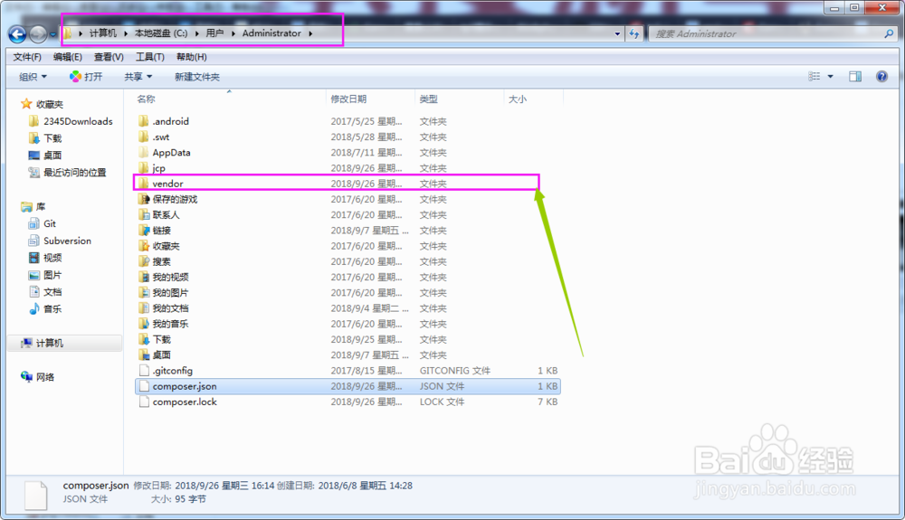905x520 pixels.
Task: Select the 联系人 folder icon
Action: click(x=144, y=214)
